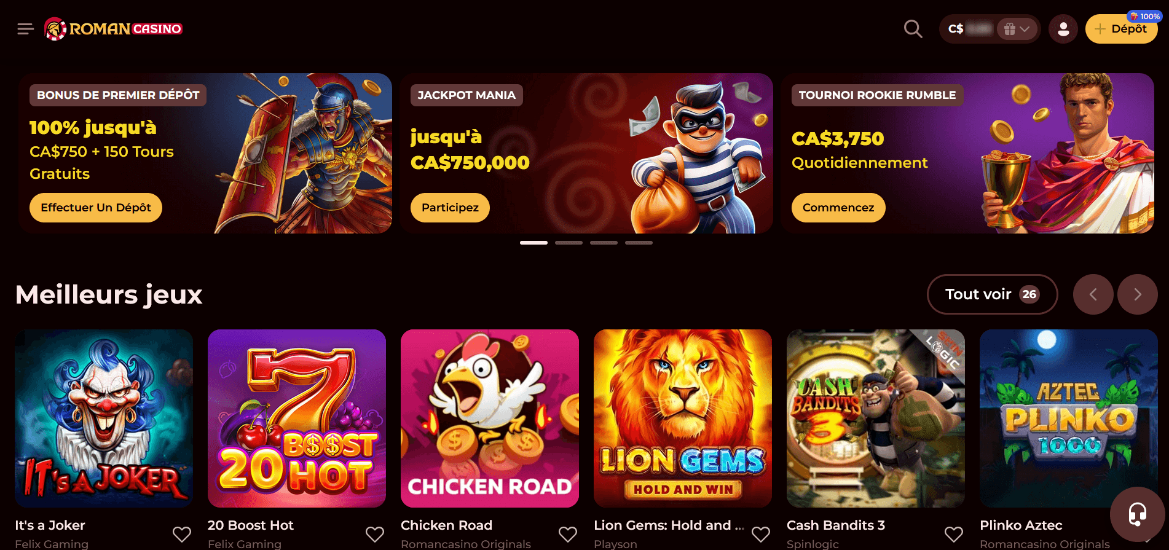Add Chicken Road to favorites
This screenshot has width=1169, height=550.
click(x=568, y=534)
